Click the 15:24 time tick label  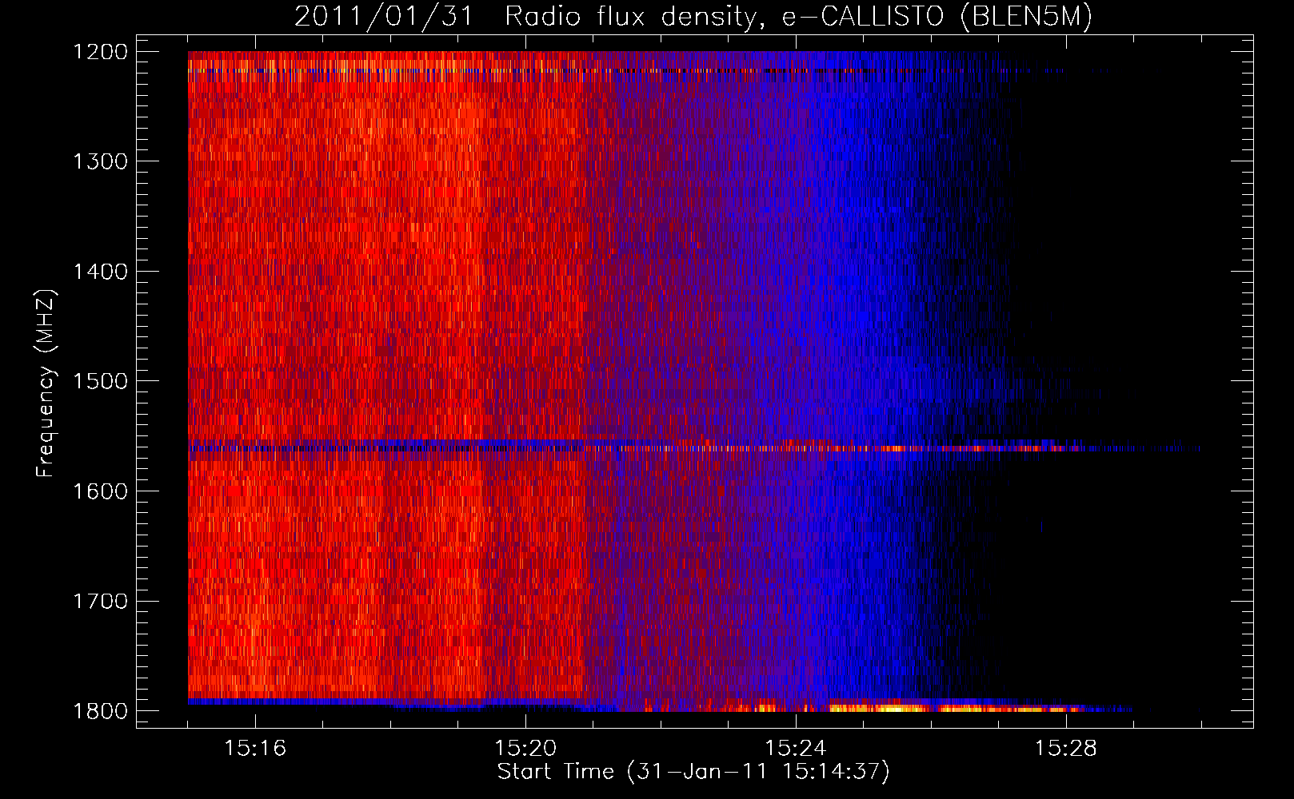tap(796, 748)
